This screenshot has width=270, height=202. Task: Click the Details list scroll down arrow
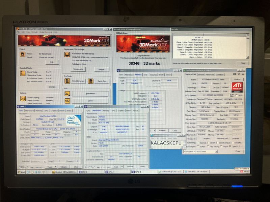tap(247, 57)
